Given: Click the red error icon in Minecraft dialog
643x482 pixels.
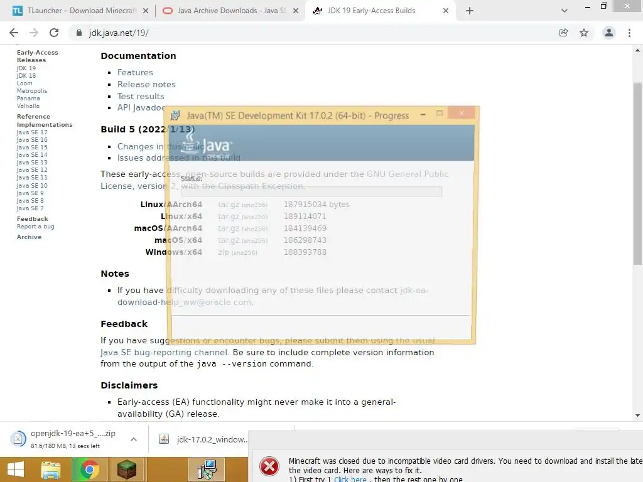Looking at the screenshot, I should [x=269, y=466].
